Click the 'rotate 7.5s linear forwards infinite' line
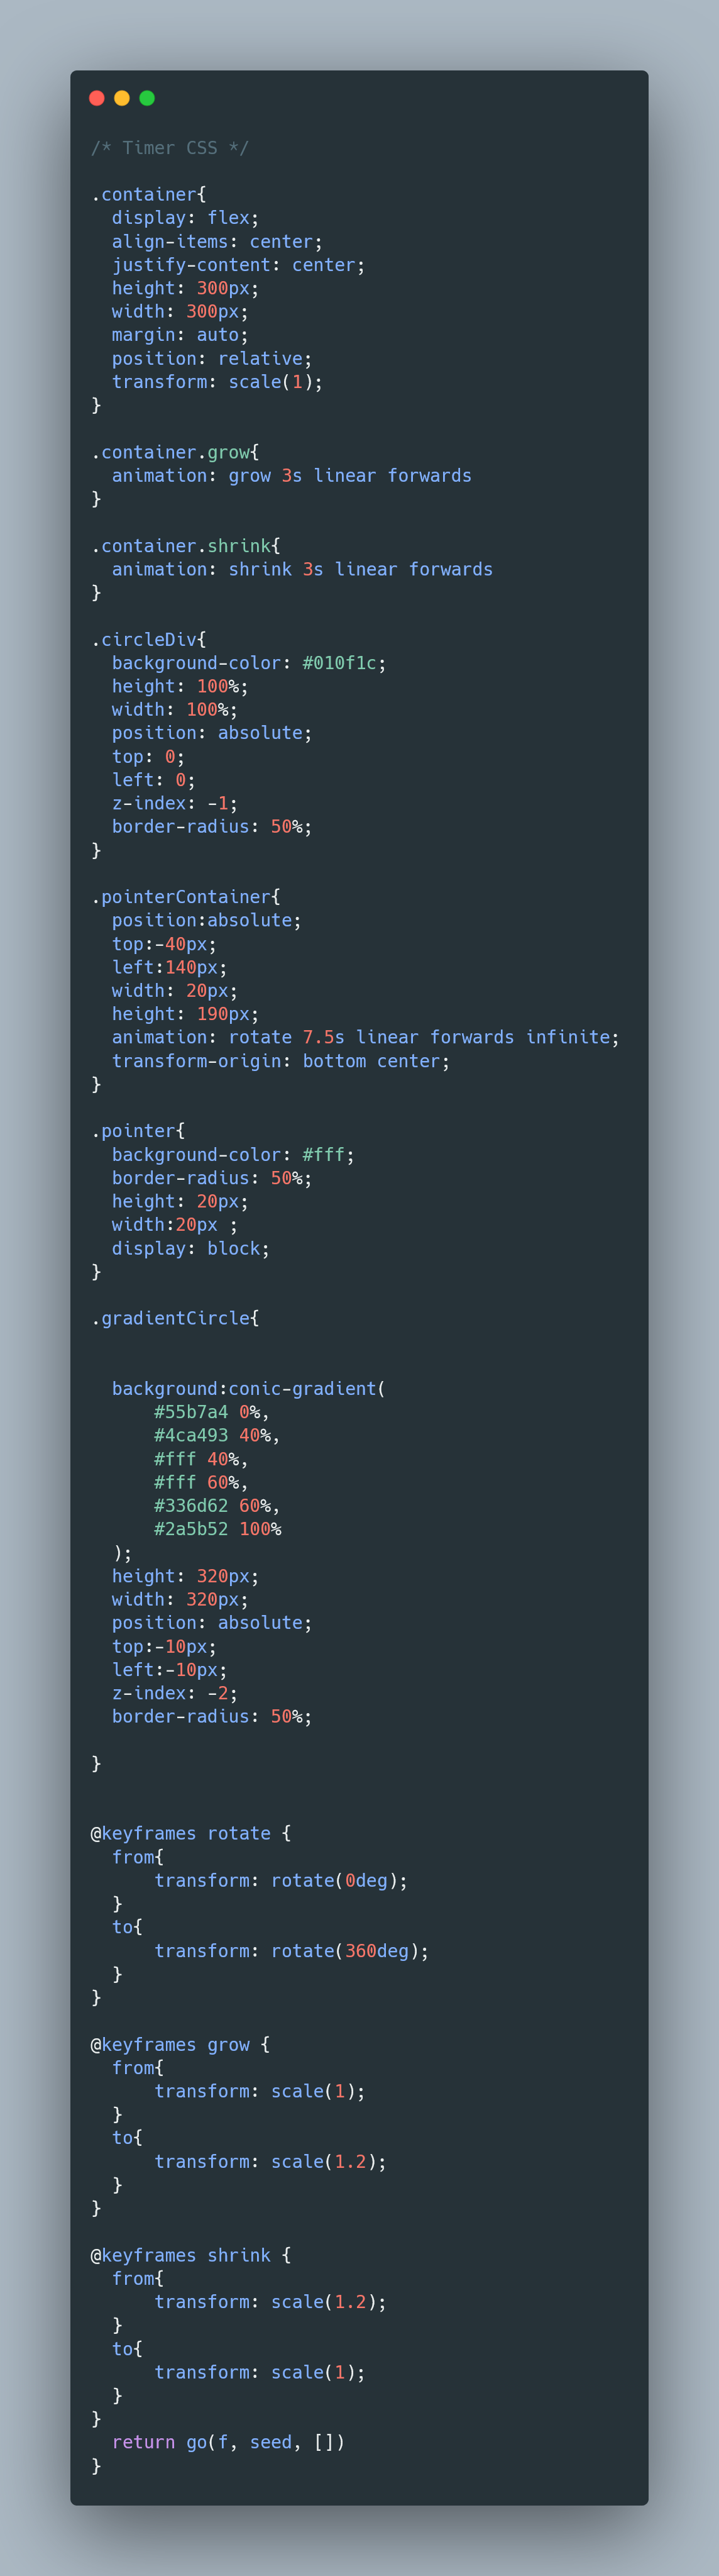The width and height of the screenshot is (719, 2576). (x=365, y=1037)
